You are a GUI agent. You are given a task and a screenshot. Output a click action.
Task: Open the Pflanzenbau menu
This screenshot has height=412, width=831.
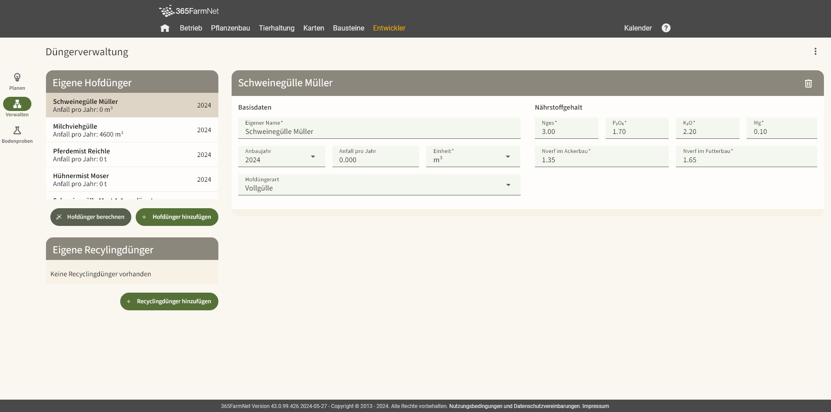pyautogui.click(x=230, y=28)
